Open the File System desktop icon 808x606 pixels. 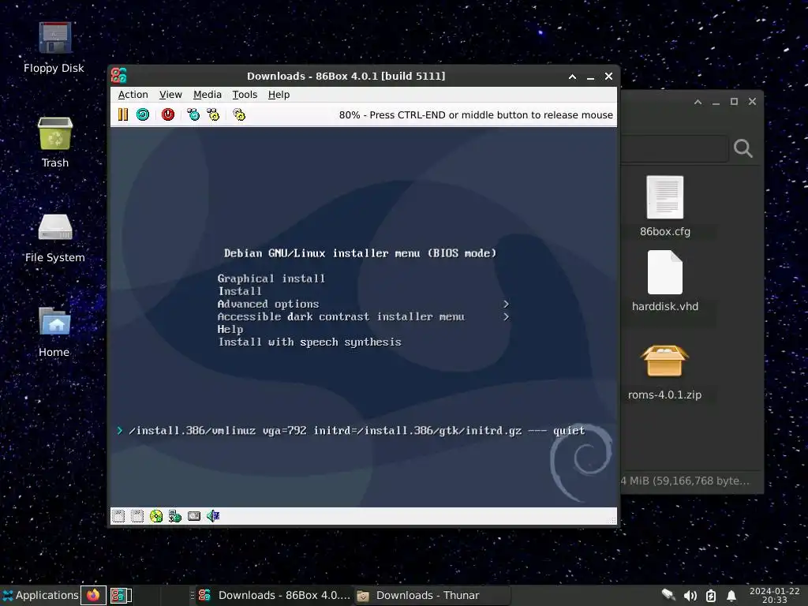click(x=54, y=238)
